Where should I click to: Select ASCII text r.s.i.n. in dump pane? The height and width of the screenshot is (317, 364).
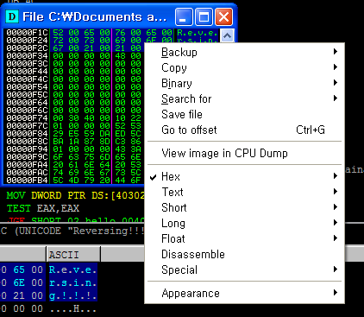[73, 282]
